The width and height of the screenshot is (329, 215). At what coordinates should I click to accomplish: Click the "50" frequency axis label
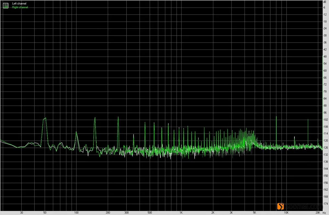click(45, 213)
